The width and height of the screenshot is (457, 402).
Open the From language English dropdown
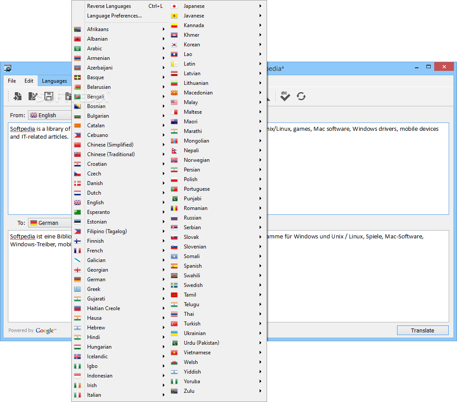click(x=49, y=115)
